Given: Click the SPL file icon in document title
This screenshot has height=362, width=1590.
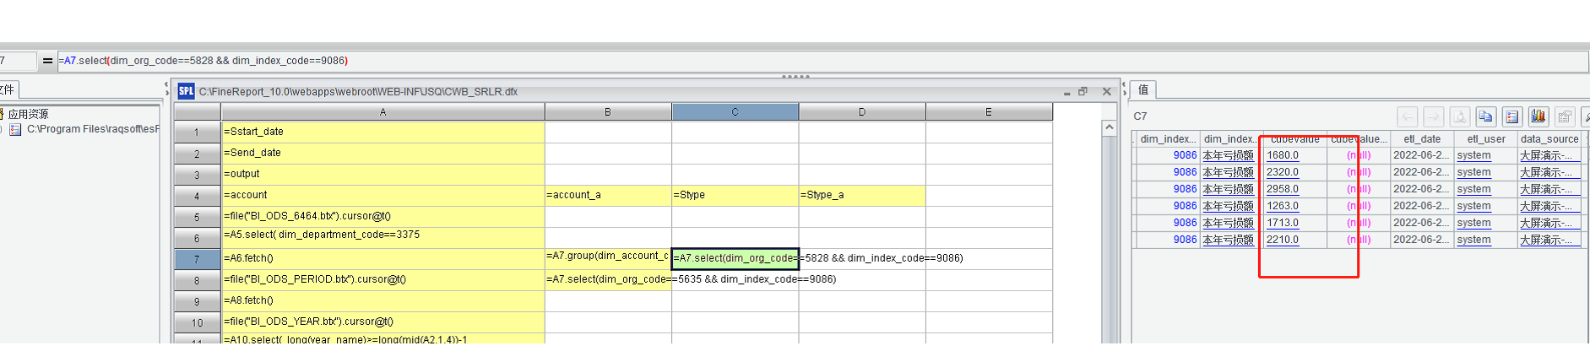Looking at the screenshot, I should pyautogui.click(x=186, y=91).
